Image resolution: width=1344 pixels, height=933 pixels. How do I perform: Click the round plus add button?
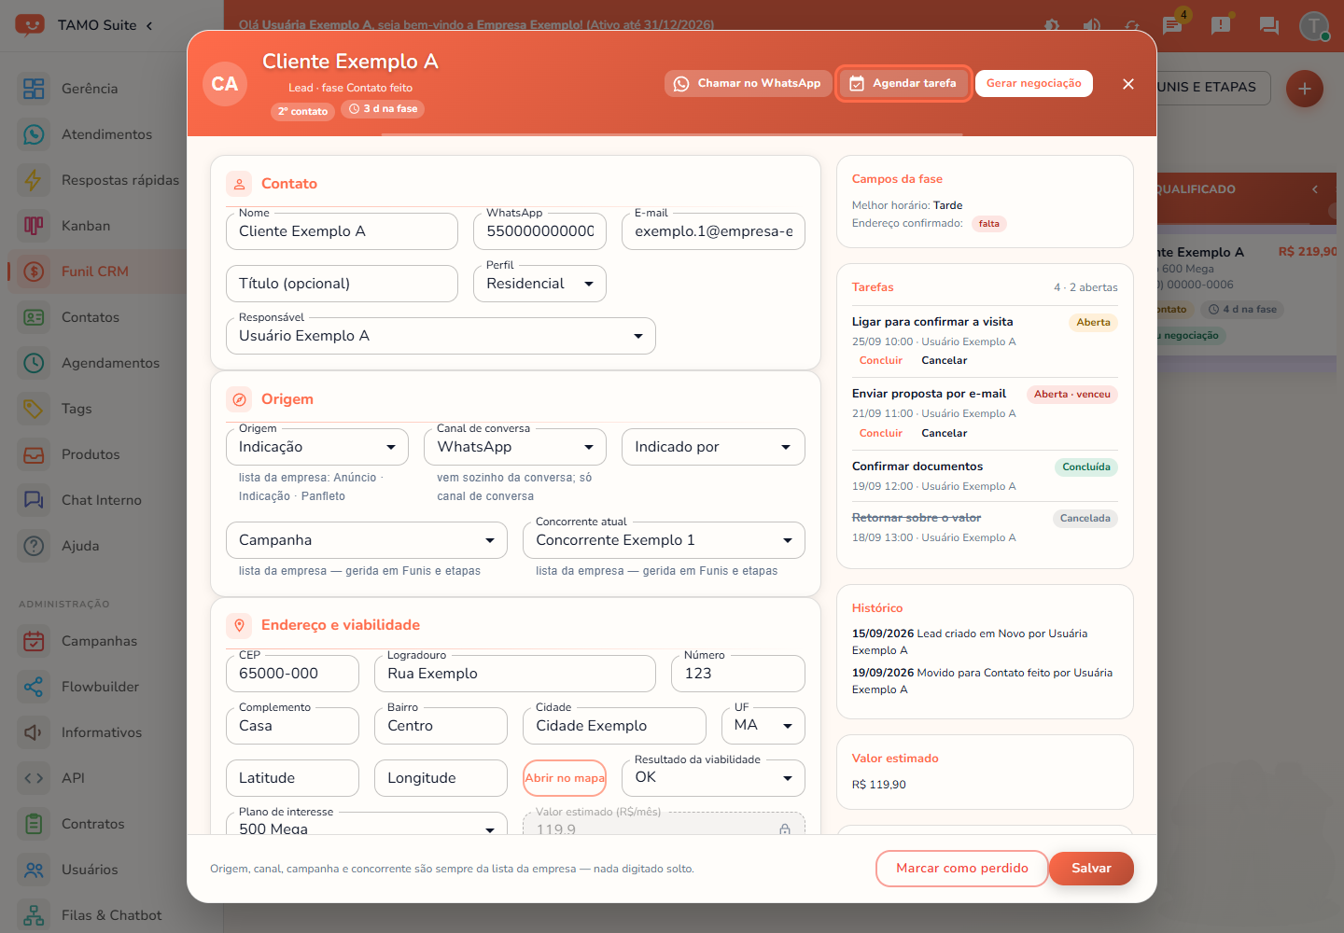[x=1305, y=89]
